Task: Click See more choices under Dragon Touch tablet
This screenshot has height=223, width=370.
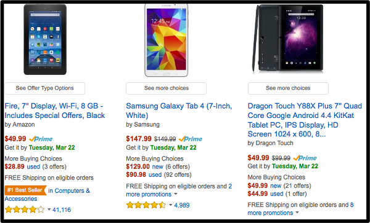Action: click(x=288, y=88)
